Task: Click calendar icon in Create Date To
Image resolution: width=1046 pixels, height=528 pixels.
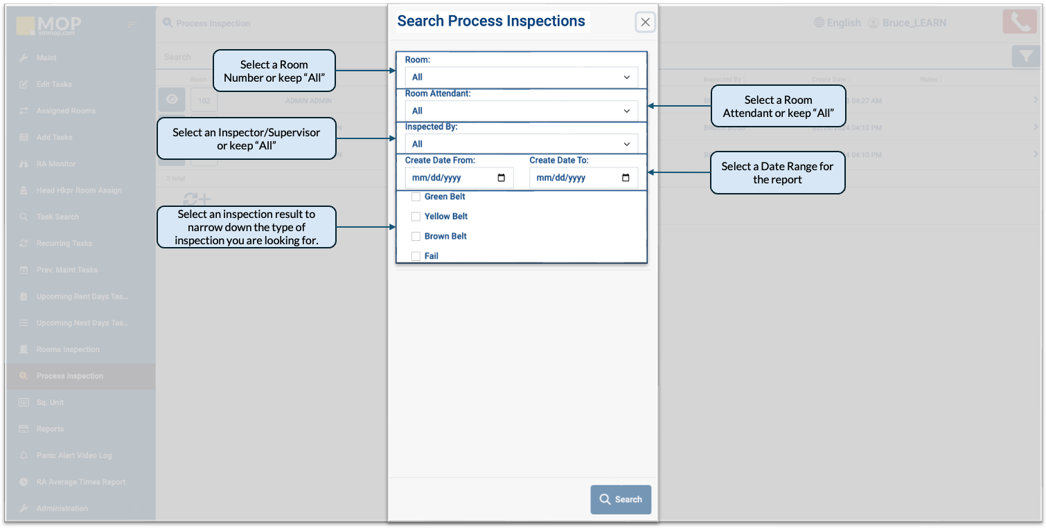Action: [626, 178]
